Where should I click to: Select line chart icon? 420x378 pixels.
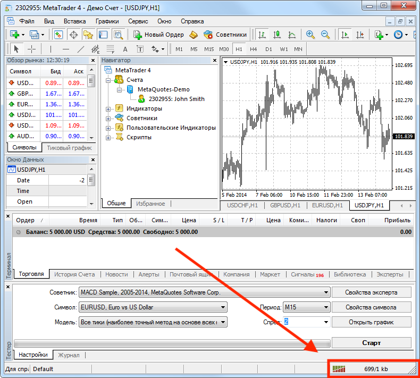292,35
